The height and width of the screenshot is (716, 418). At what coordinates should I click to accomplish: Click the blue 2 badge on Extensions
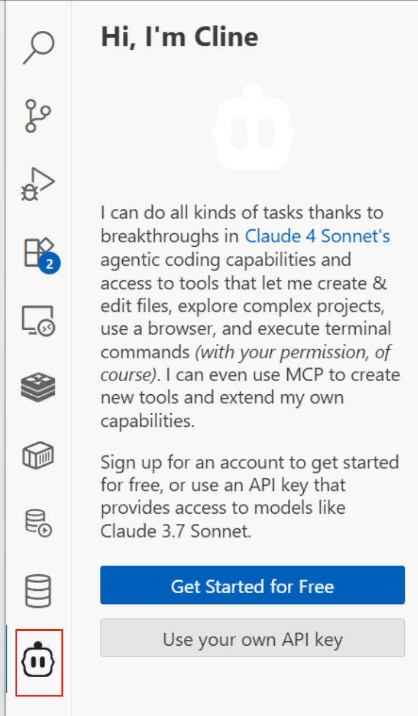click(x=50, y=264)
